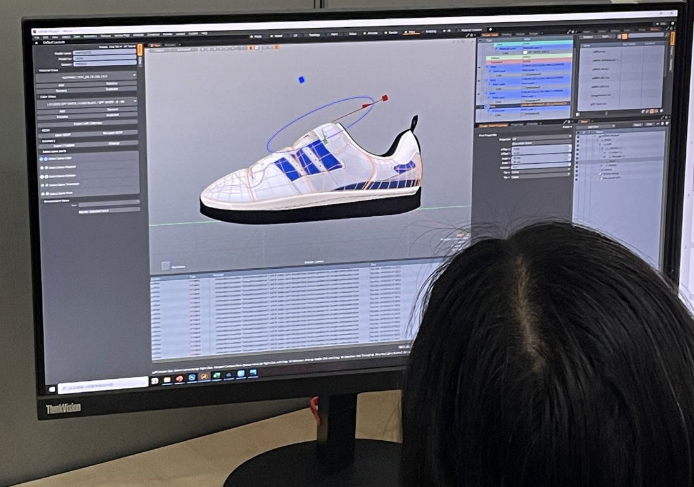Toggle checkbox in the highlighted Shader Tree row
The image size is (694, 487).
(x=486, y=106)
